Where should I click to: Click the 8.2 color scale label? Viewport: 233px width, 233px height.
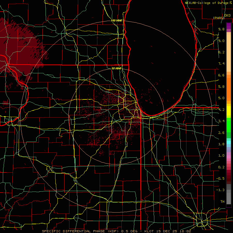coord(221,52)
